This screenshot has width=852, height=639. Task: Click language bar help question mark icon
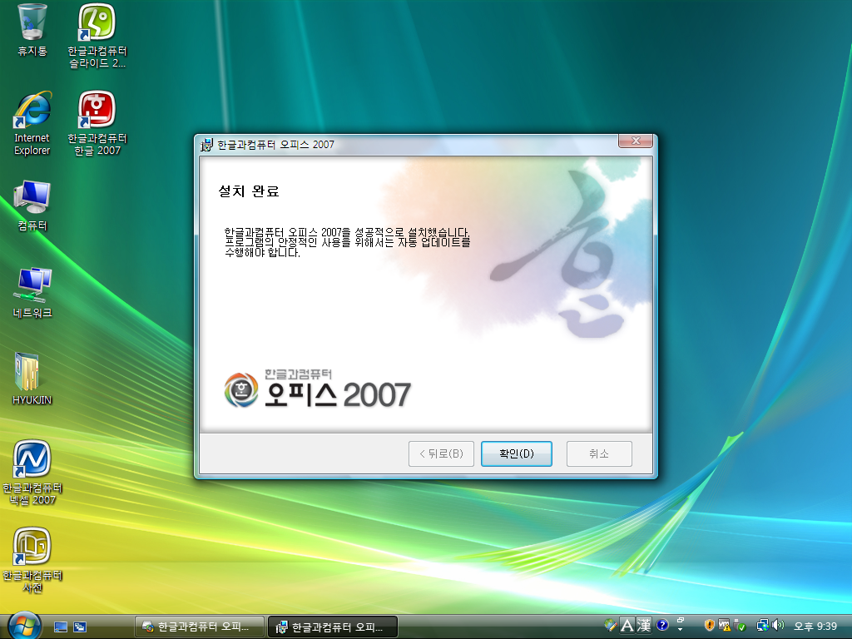pos(661,626)
